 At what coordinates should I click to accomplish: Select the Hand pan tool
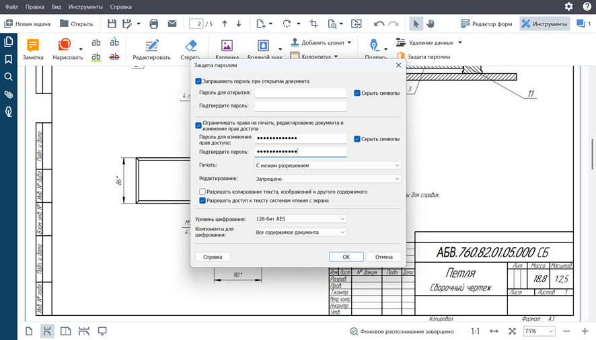(431, 24)
